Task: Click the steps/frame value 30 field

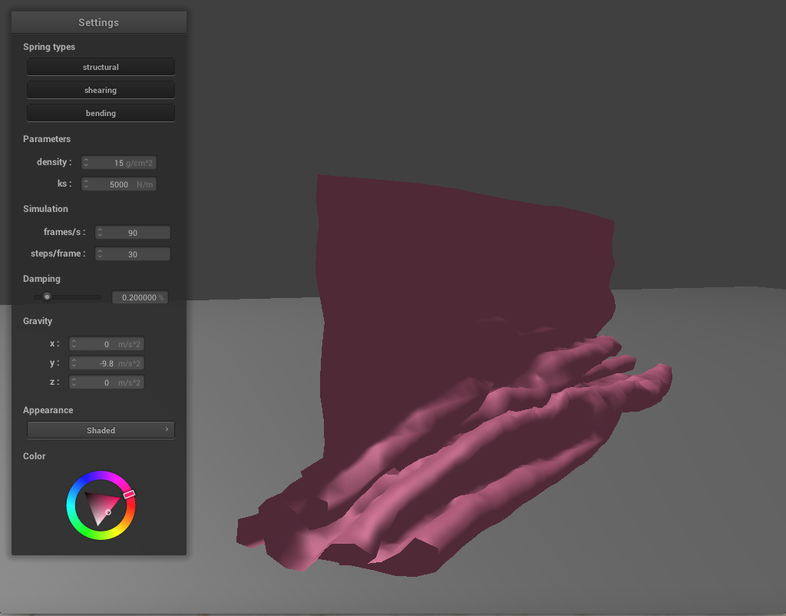Action: (133, 254)
